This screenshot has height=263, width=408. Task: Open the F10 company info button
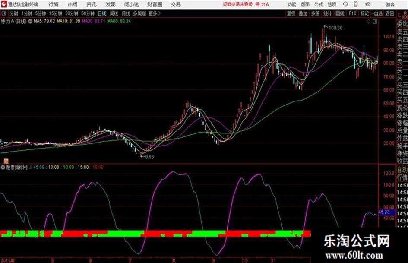click(x=352, y=13)
